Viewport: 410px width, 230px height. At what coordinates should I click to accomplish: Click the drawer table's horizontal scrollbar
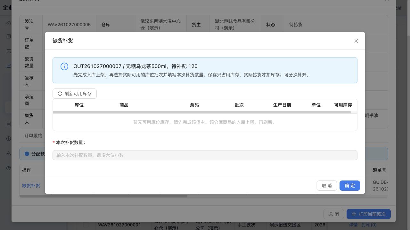[x=103, y=196]
